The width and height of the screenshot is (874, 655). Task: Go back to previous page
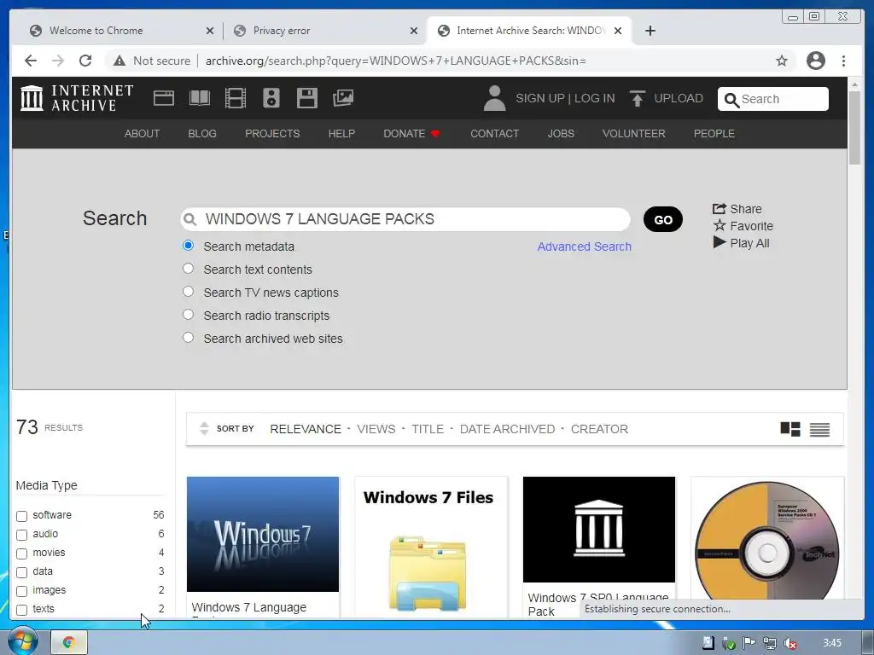point(31,61)
